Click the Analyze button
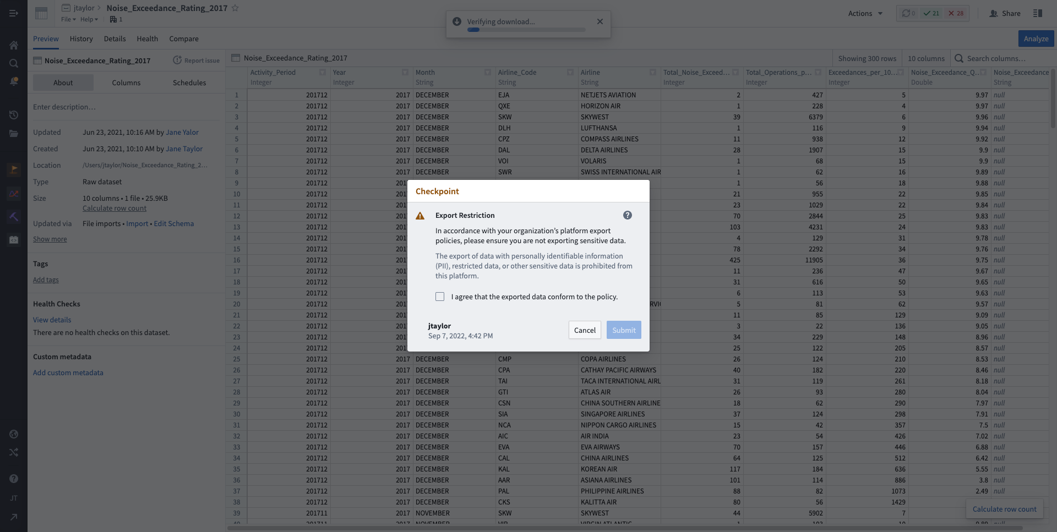The height and width of the screenshot is (532, 1057). [1036, 39]
